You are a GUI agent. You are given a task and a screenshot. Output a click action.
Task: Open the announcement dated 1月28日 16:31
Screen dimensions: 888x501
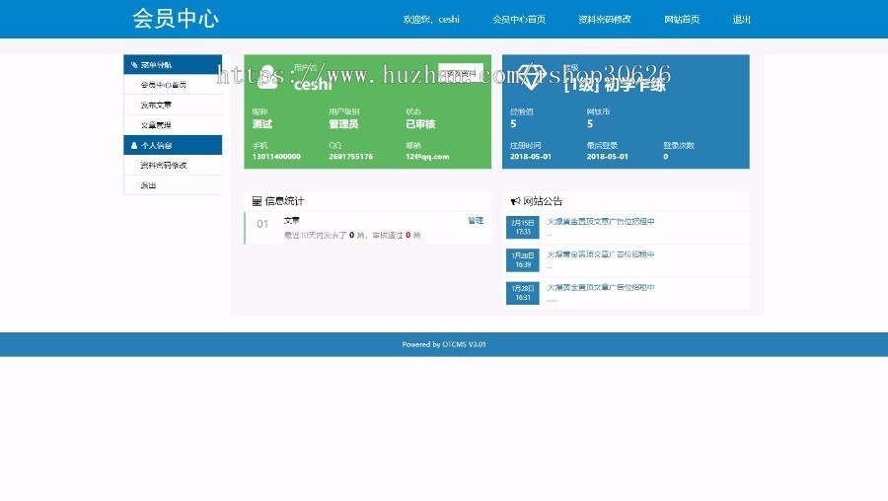coord(600,287)
